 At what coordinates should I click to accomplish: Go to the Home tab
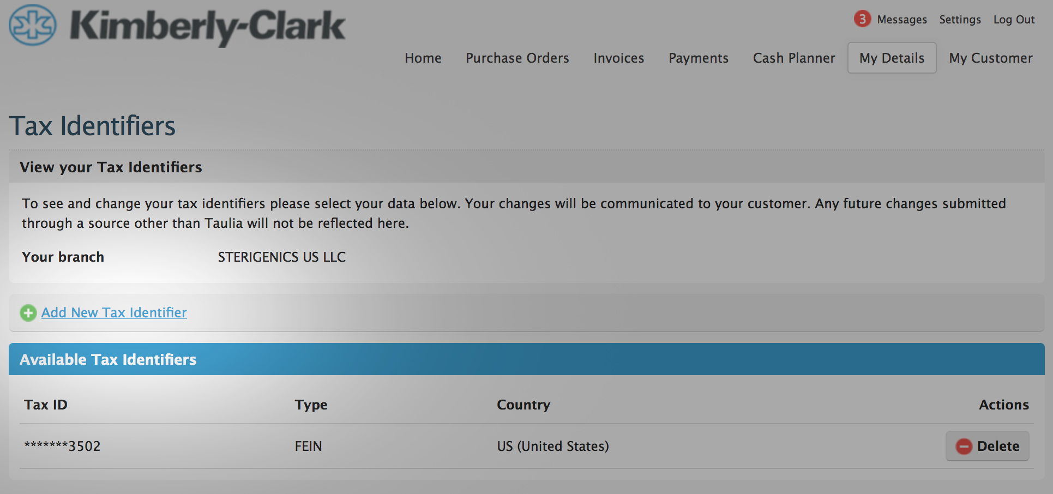(423, 58)
